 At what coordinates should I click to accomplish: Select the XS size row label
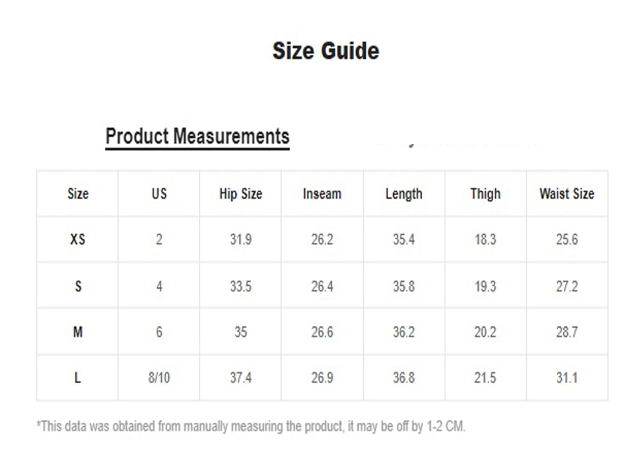click(77, 239)
